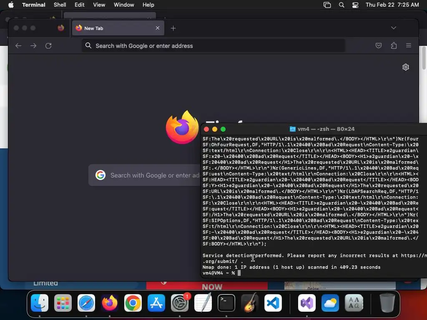Open Stage Manager icon in menu bar
Screen dimensions: 427x320
[327, 5]
